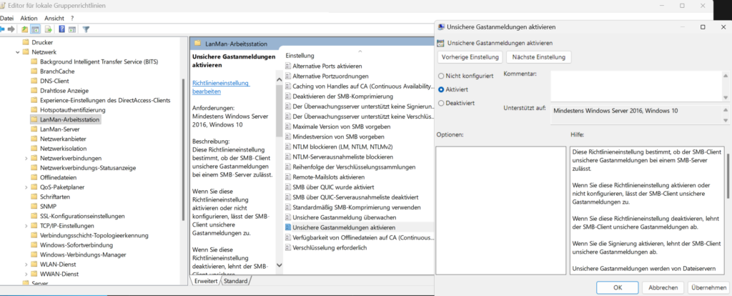Click the DNS-Client folder icon
Viewport: 732px width, 296px height.
tap(34, 81)
